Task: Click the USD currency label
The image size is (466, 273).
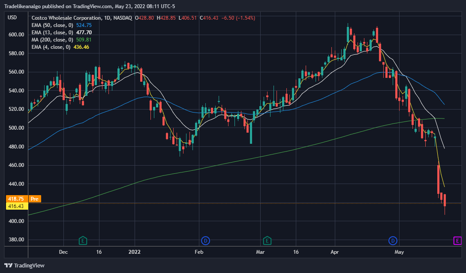Action: click(x=12, y=18)
